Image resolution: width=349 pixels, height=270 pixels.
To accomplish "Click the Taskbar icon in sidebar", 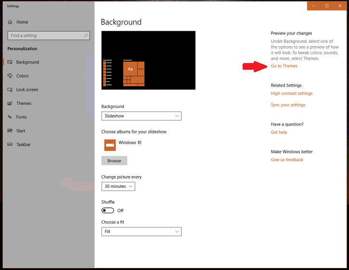I will (10, 144).
